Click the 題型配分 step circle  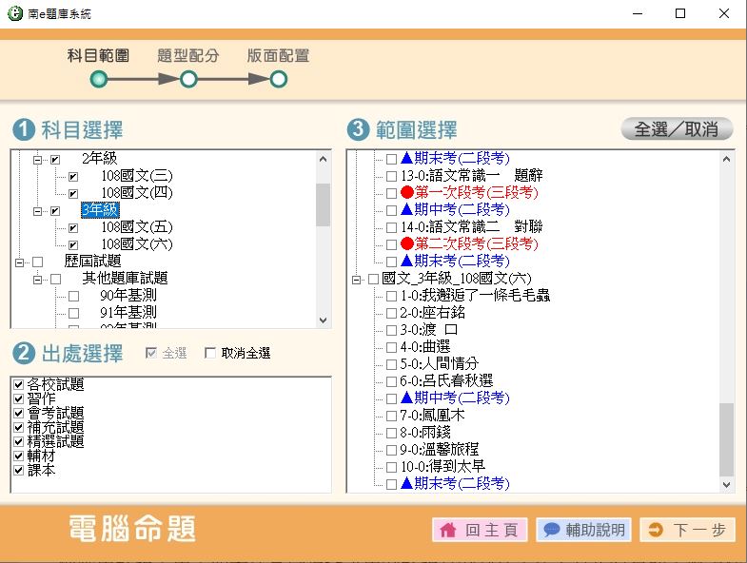click(188, 80)
